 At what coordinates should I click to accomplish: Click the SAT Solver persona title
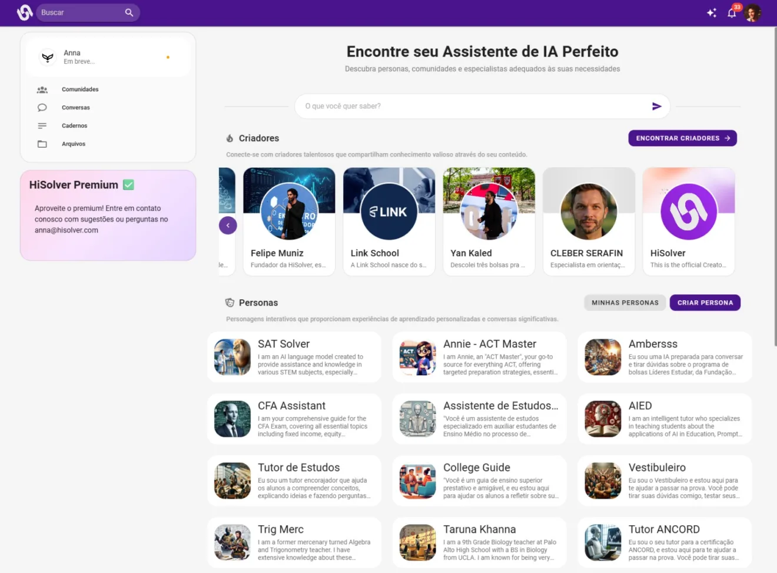284,344
